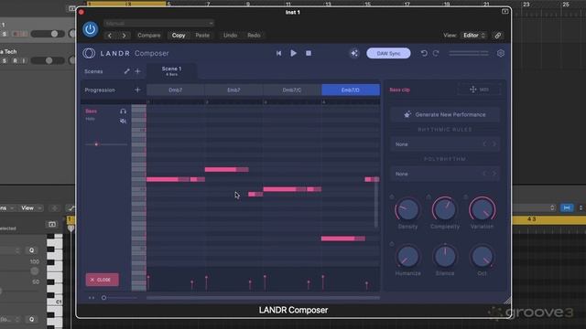Screen dimensions: 586x329
Task: Open the preset name dropdown
Action: pyautogui.click(x=158, y=24)
